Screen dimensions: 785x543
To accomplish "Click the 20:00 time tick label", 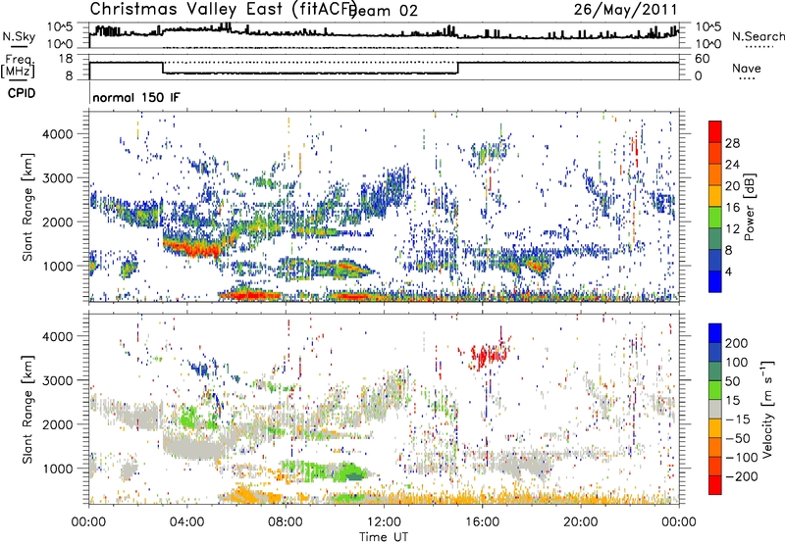I will pyautogui.click(x=580, y=522).
